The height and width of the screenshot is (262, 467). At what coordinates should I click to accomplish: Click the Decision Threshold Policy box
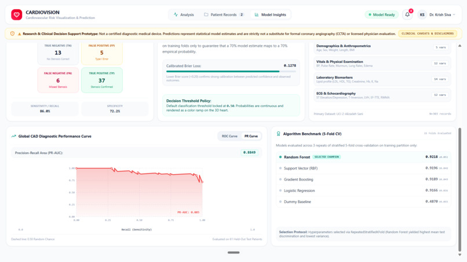coord(231,105)
